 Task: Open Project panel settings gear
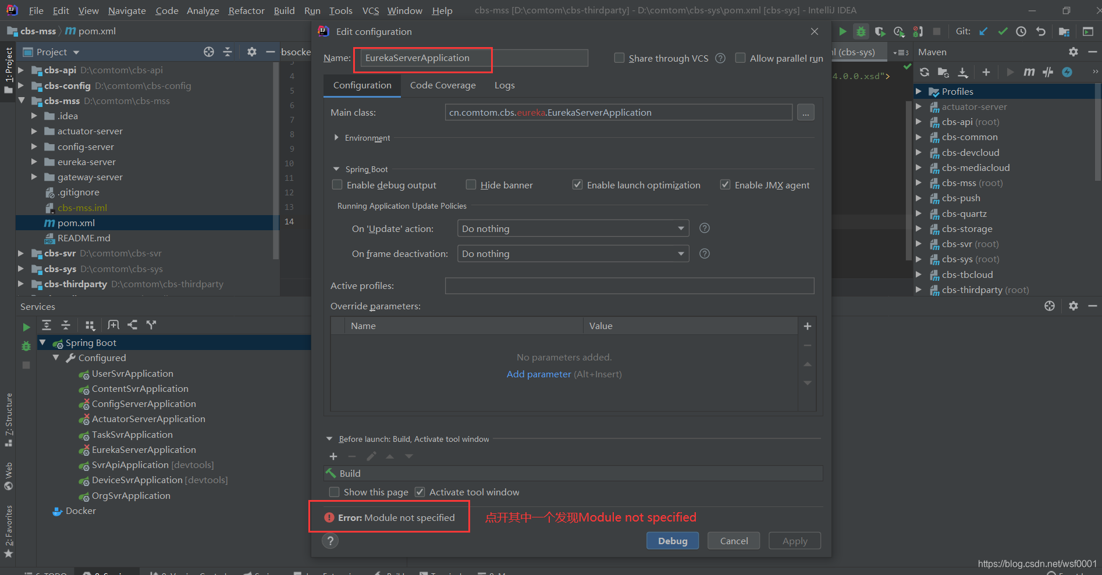click(251, 52)
